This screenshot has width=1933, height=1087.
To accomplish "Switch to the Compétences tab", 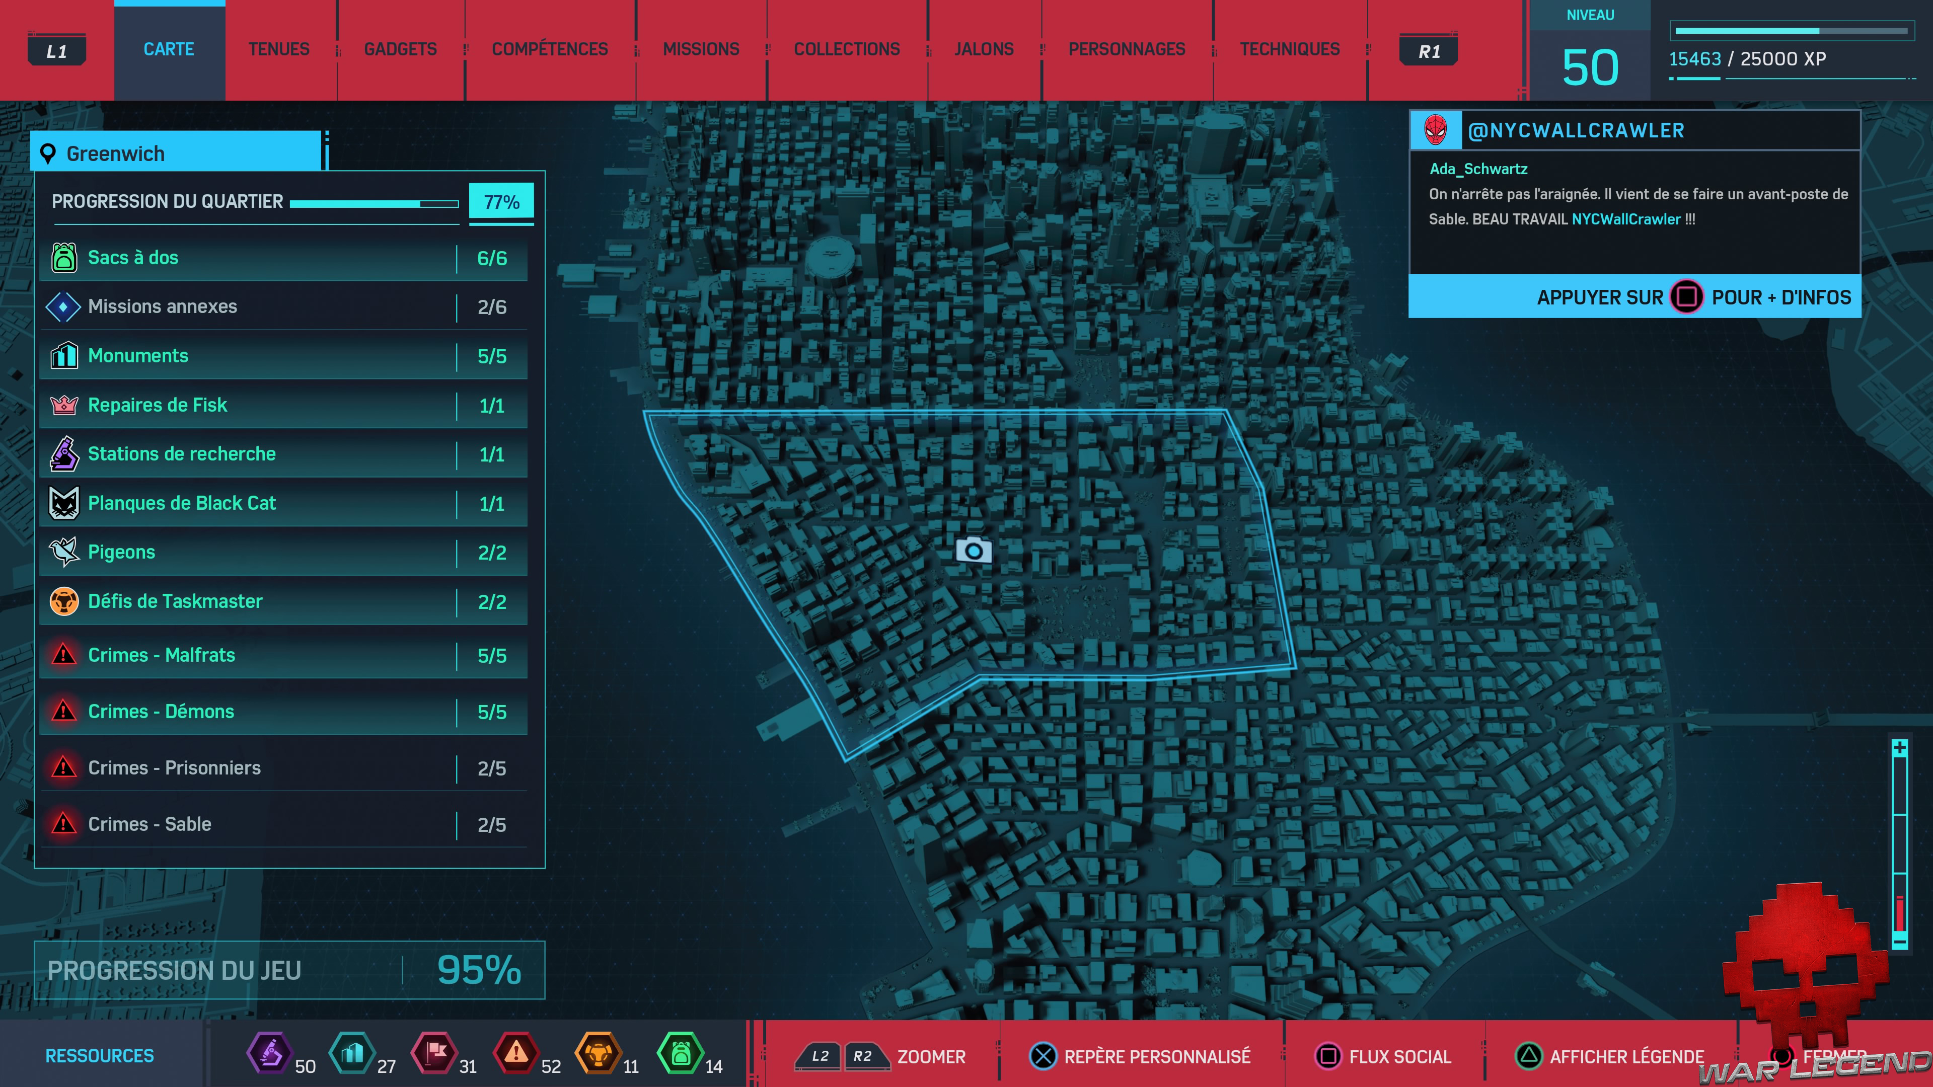I will (549, 49).
